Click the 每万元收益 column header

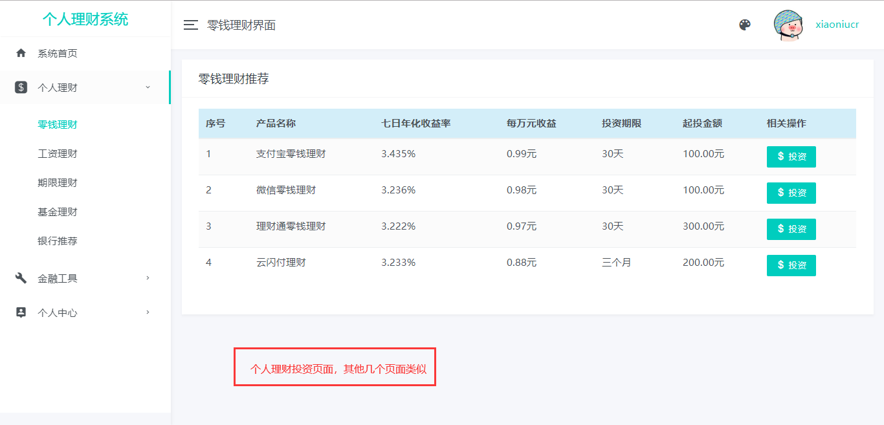531,124
